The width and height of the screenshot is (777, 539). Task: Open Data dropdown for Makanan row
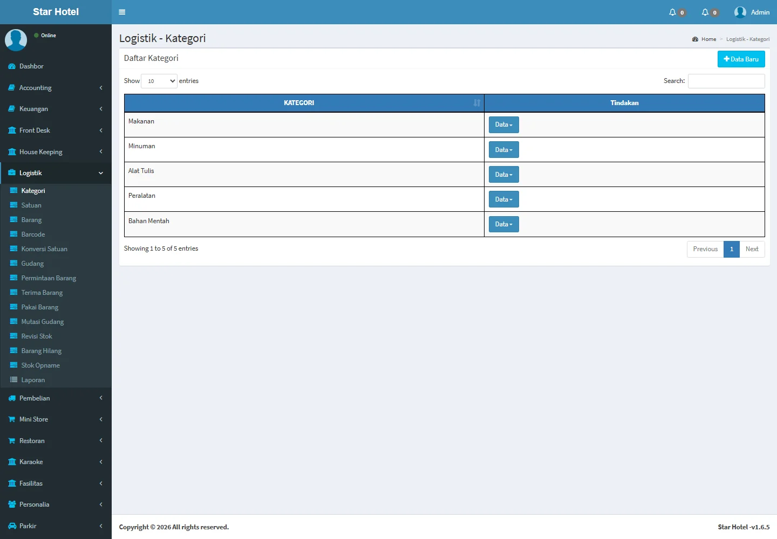(503, 125)
